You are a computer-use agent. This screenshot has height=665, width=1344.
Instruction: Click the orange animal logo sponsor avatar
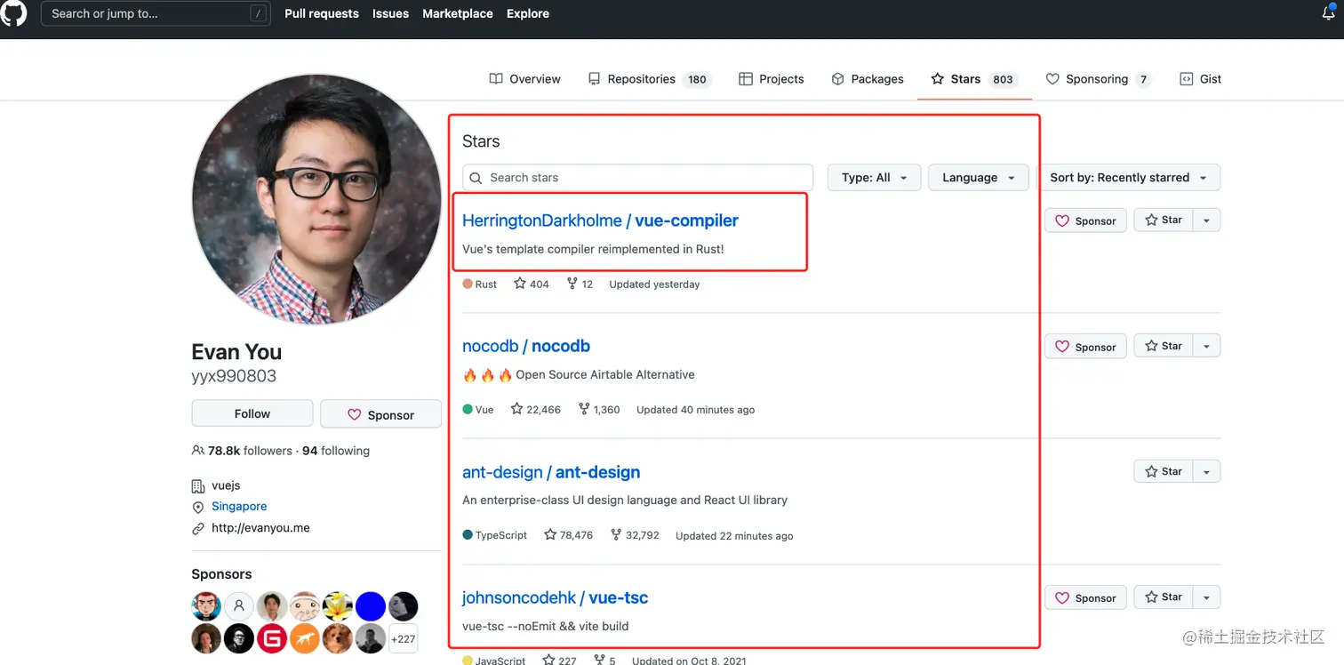(305, 638)
